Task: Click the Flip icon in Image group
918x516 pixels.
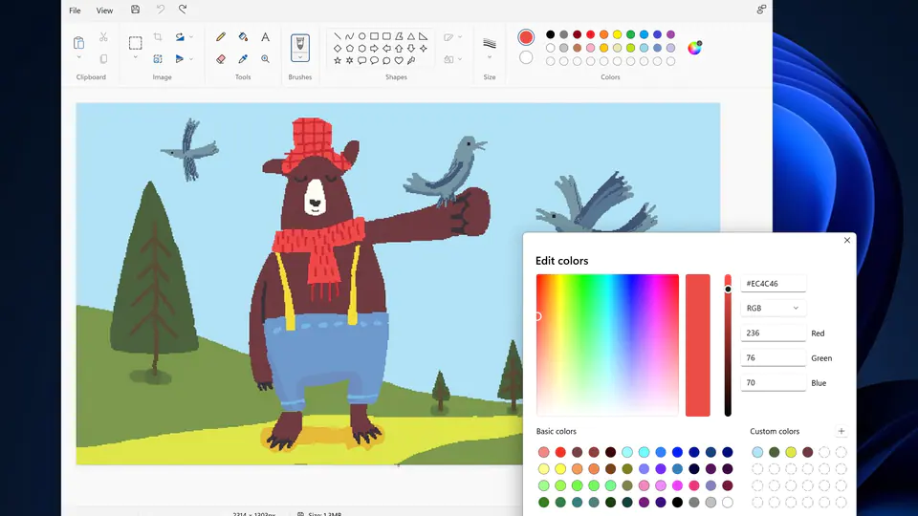Action: coord(180,59)
